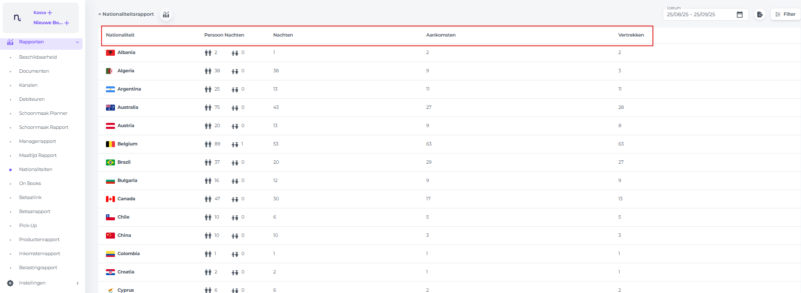Click the Belgium flag icon
801x293 pixels.
(x=110, y=144)
